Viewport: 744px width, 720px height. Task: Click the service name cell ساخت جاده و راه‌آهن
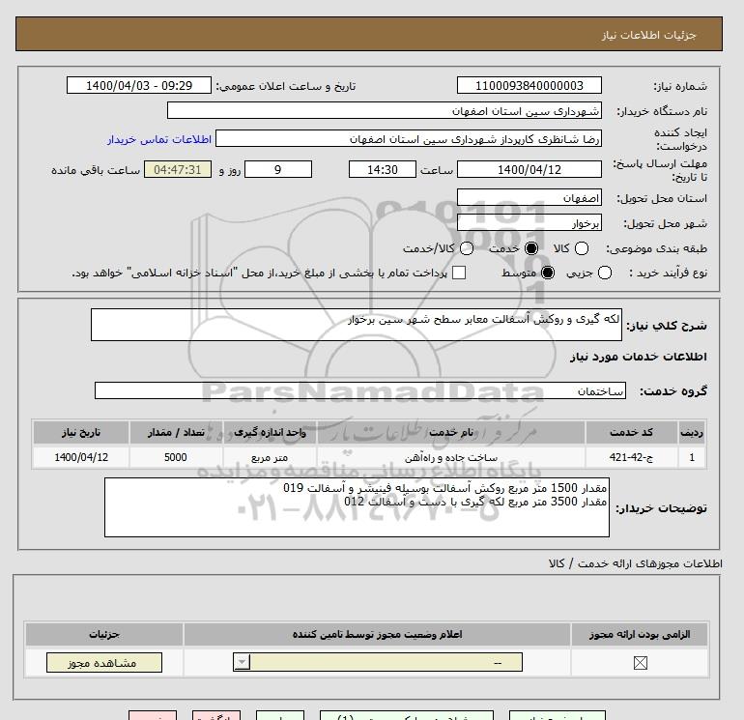point(451,457)
